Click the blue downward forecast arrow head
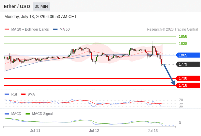Screen dimensions: 201x136 click(173, 83)
